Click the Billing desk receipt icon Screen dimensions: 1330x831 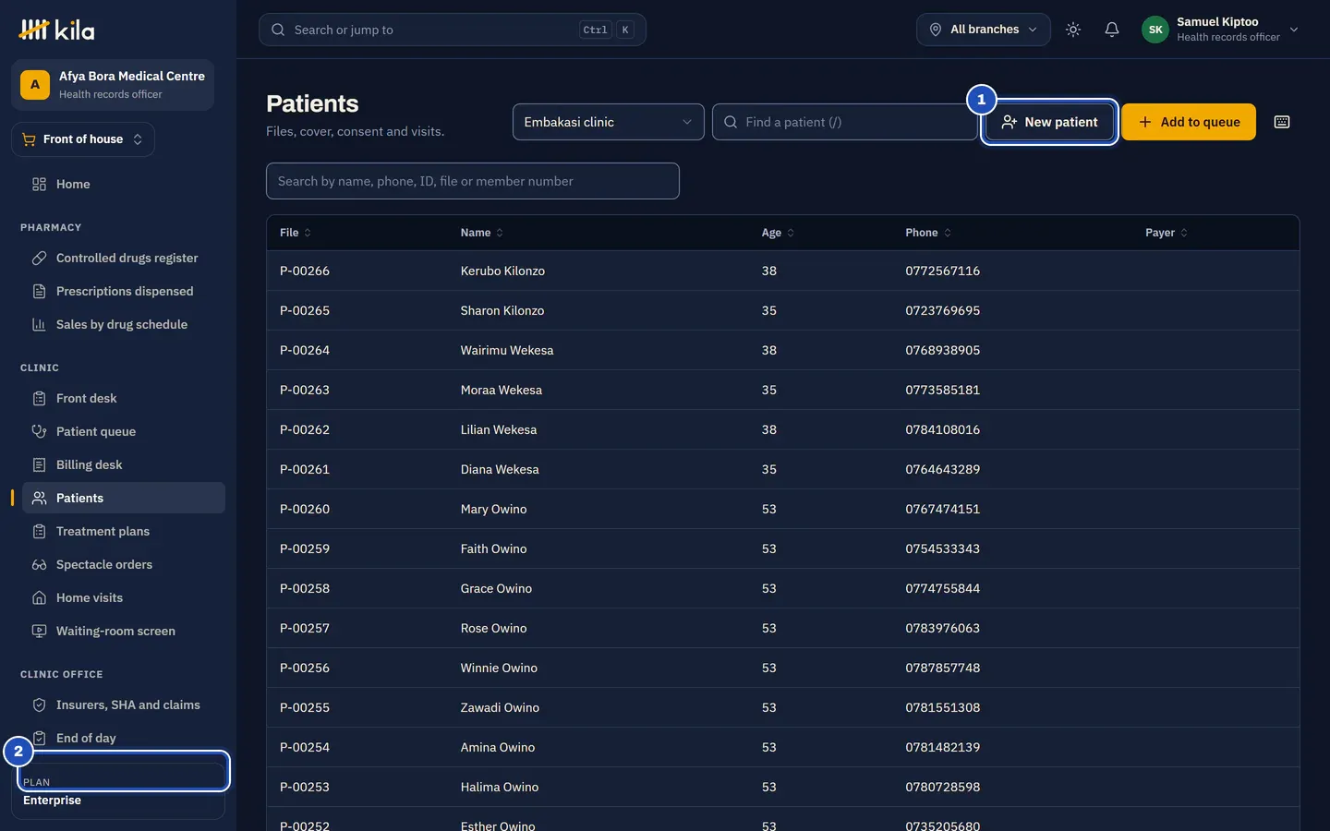[39, 465]
